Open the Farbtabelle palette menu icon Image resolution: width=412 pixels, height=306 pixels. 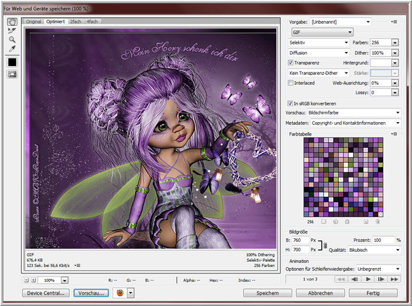tap(394, 134)
